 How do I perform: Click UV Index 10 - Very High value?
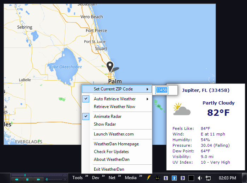click(x=215, y=162)
